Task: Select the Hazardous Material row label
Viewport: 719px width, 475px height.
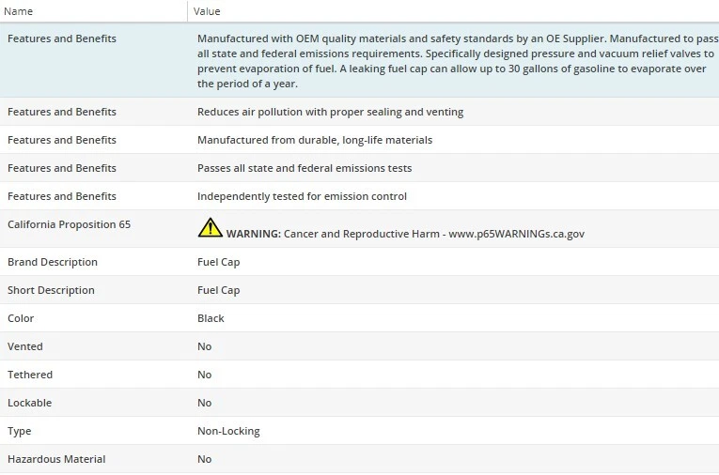Action: (56, 459)
